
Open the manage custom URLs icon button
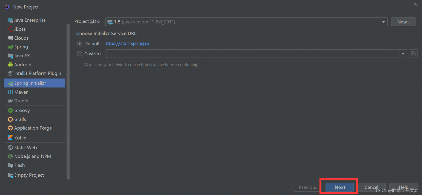(x=413, y=54)
